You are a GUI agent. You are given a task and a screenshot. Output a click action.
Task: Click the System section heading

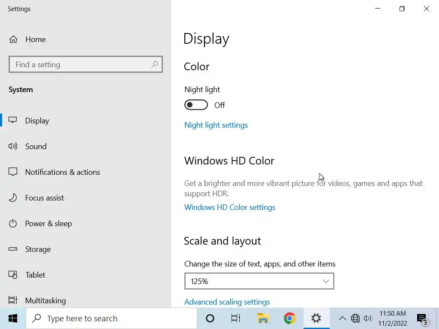(x=21, y=90)
